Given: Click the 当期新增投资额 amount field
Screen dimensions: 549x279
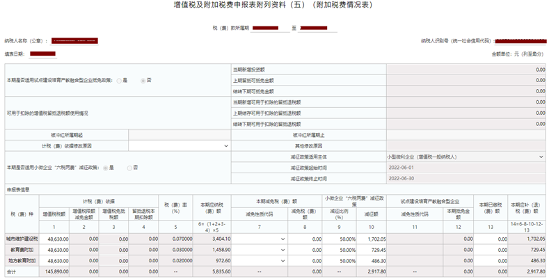Looking at the screenshot, I should pyautogui.click(x=466, y=70).
